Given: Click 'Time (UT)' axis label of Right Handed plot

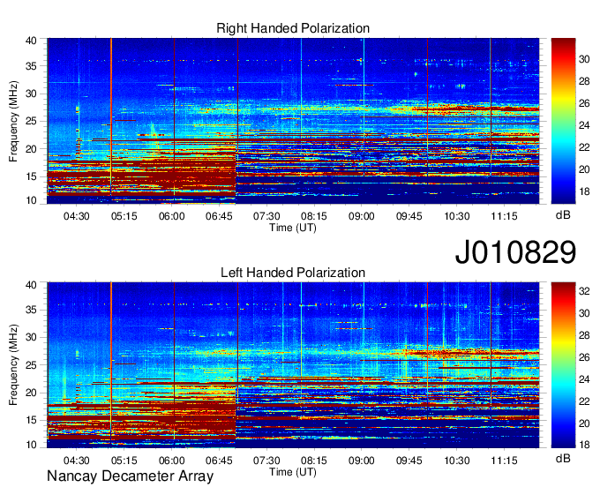Looking at the screenshot, I should [293, 228].
